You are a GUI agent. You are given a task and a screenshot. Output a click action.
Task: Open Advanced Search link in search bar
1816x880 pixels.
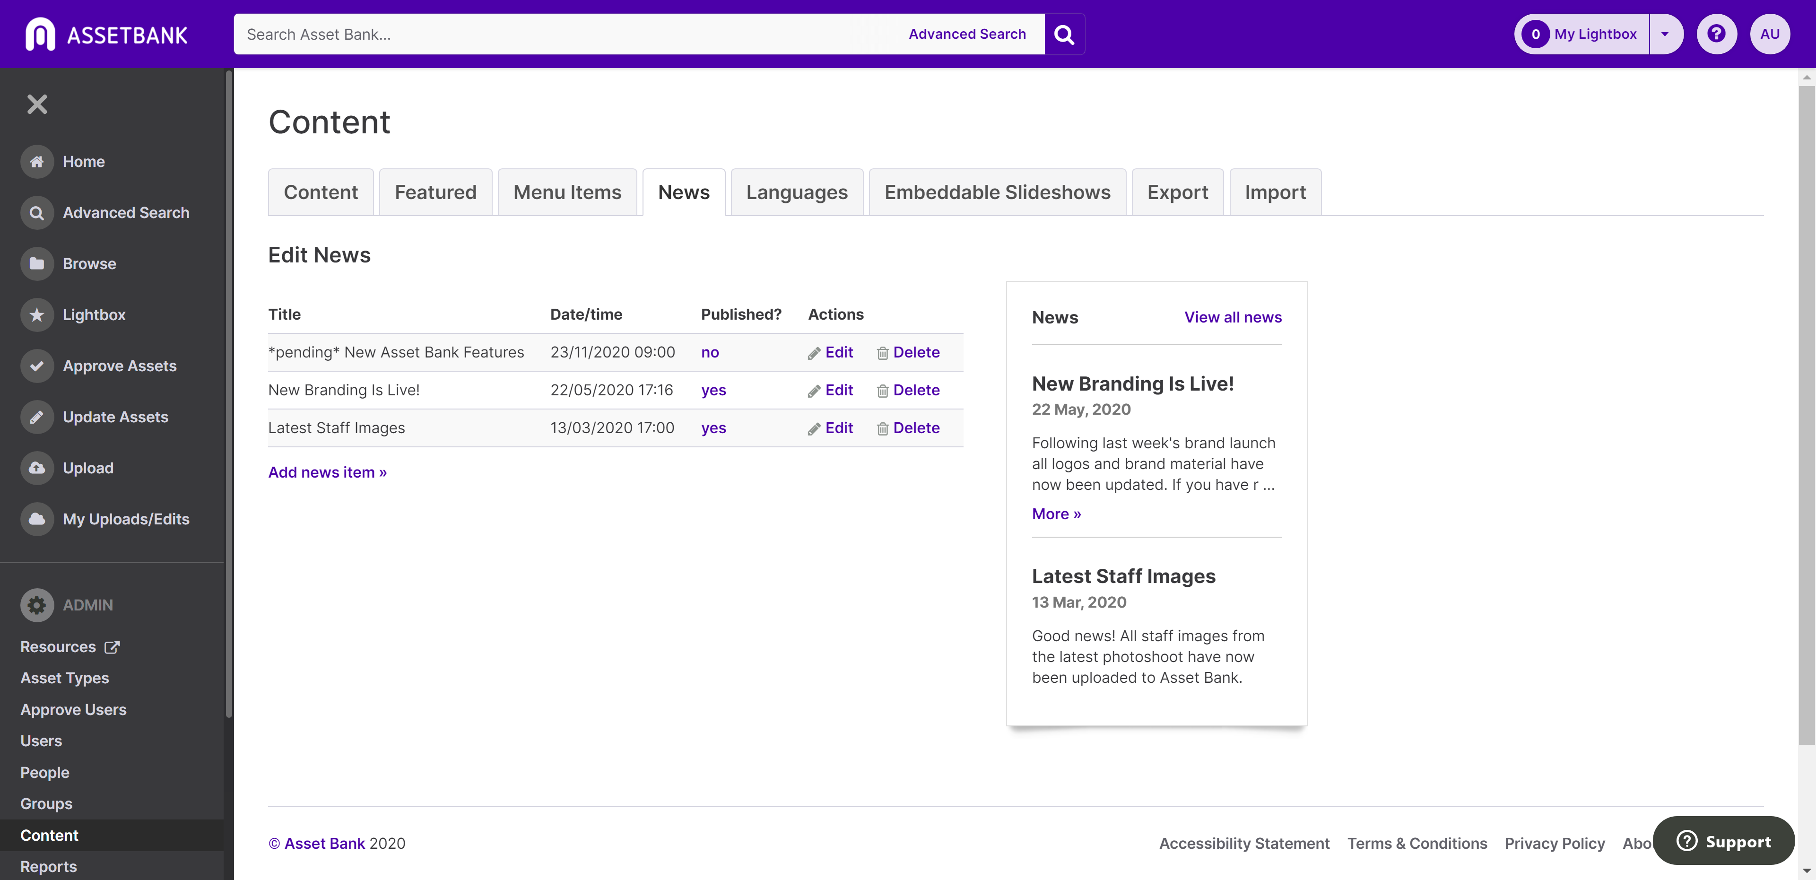966,34
